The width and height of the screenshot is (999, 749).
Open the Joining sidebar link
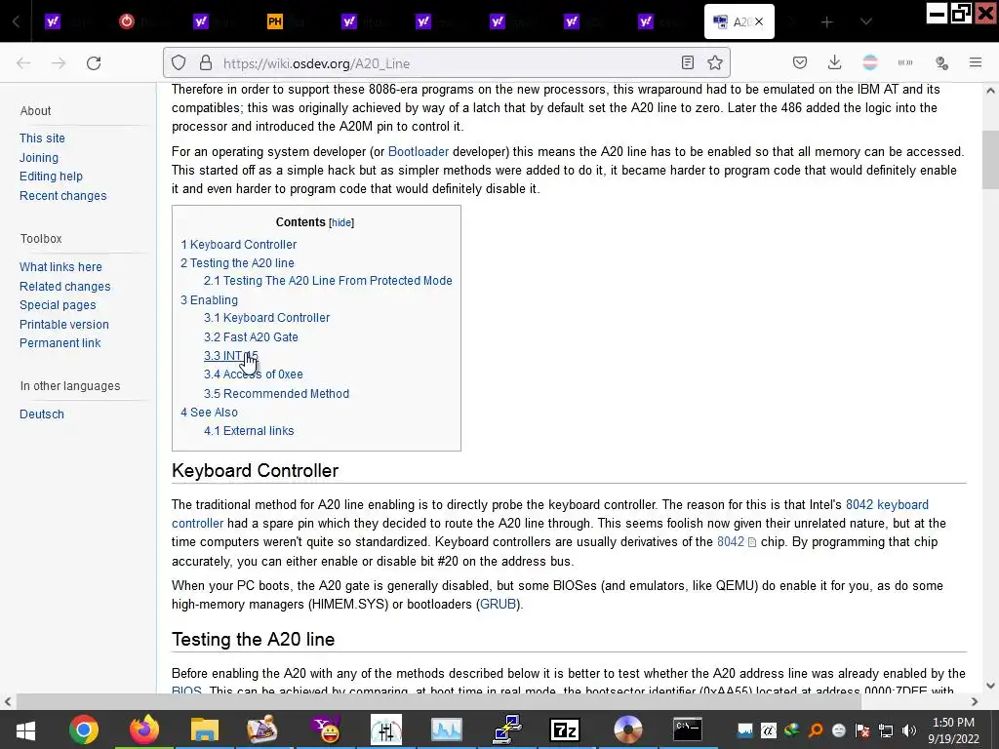[39, 157]
